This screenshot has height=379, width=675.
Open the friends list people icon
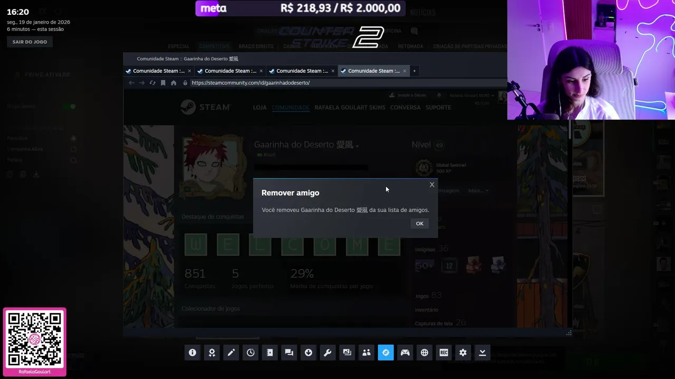point(367,353)
